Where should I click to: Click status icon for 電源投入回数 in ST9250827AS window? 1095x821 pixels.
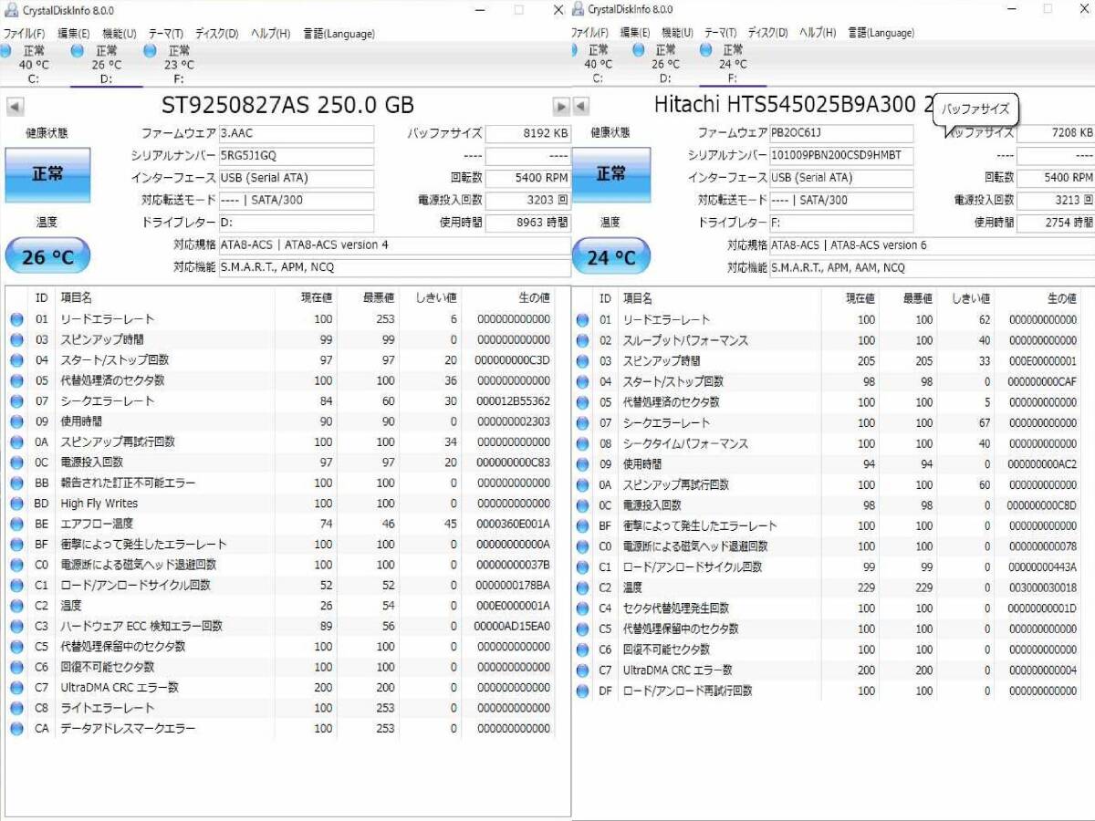click(16, 462)
